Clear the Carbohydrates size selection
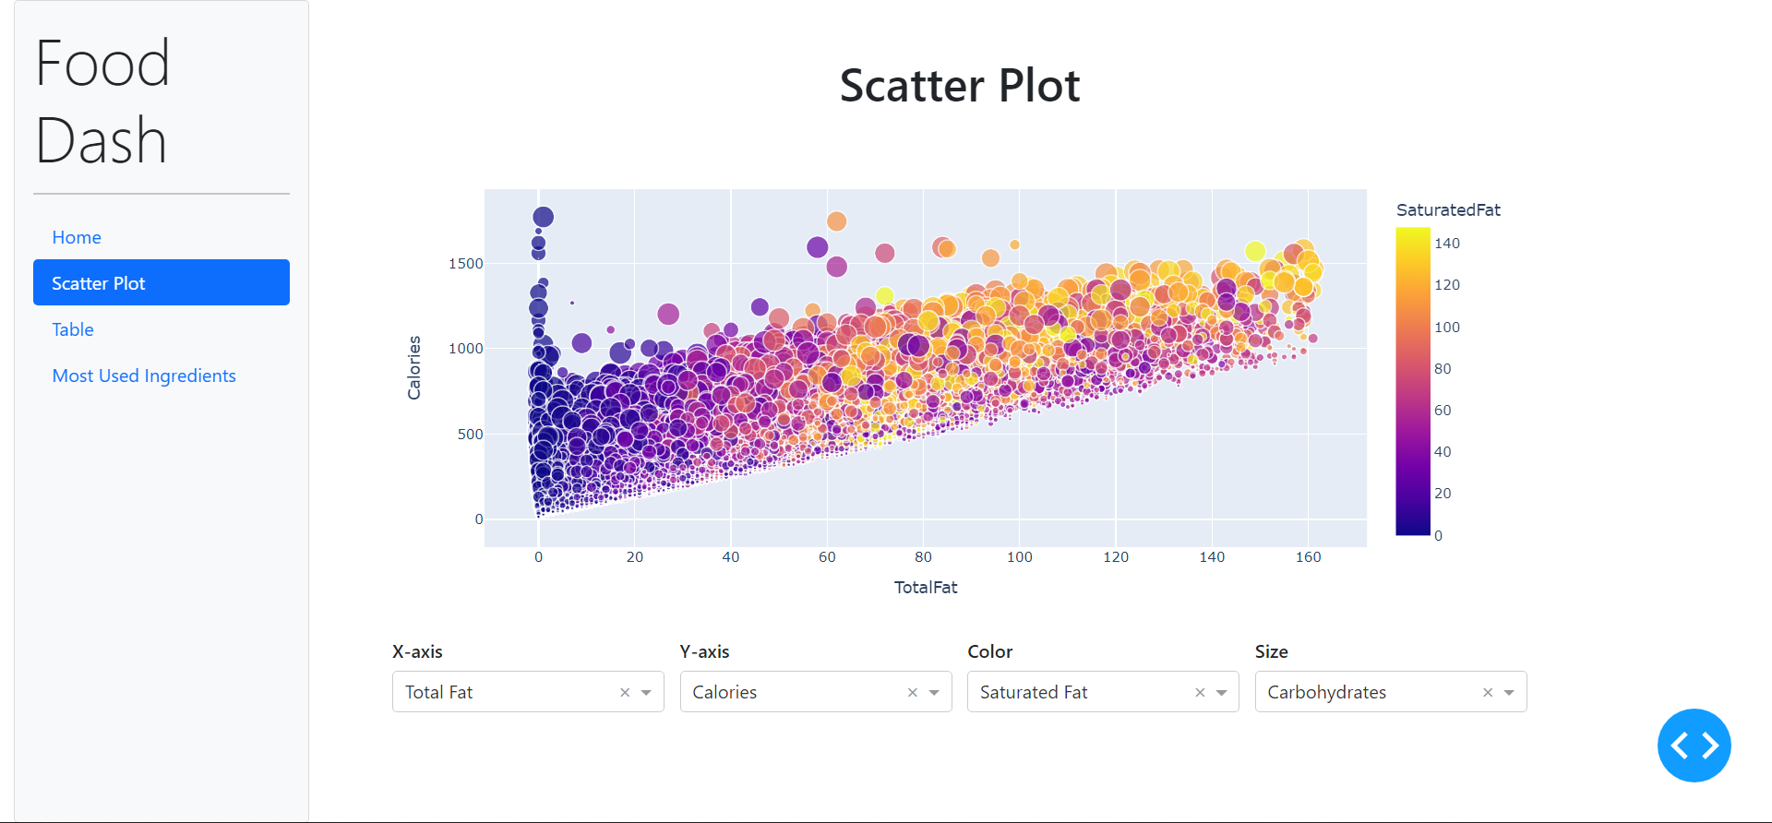 click(x=1488, y=692)
